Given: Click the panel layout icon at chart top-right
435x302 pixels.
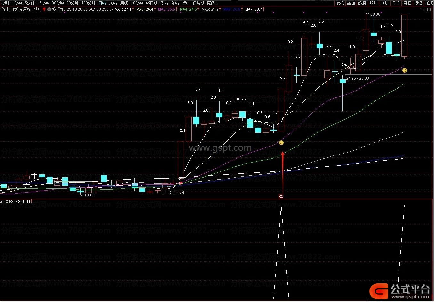Looking at the screenshot, I should click(x=430, y=9).
